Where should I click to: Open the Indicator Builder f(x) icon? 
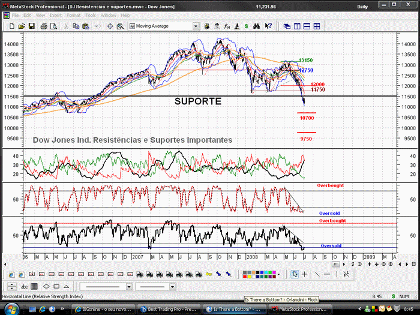[x=227, y=26]
